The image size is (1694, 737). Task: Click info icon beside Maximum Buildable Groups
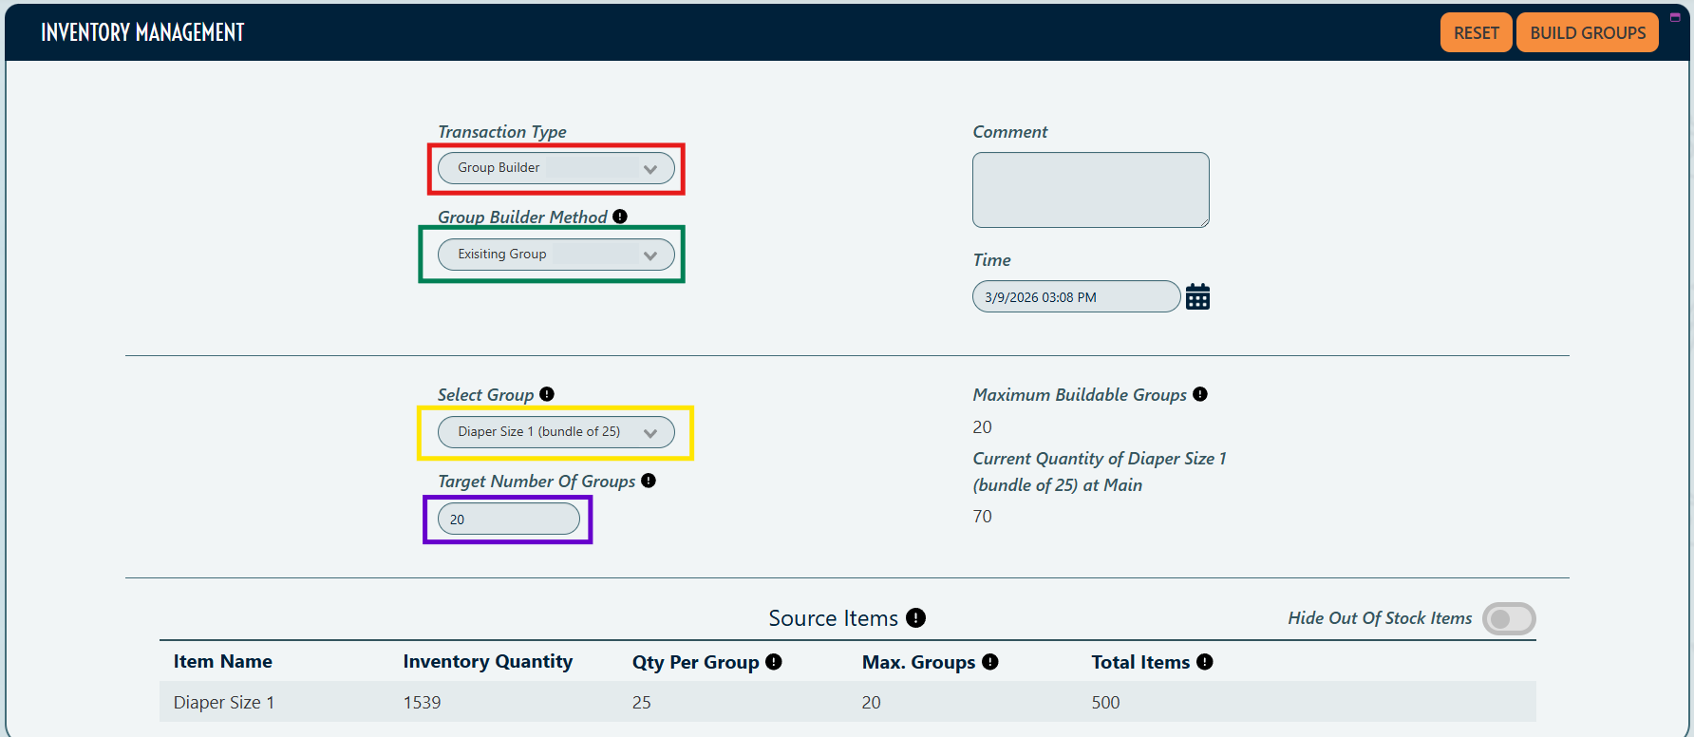(1200, 394)
